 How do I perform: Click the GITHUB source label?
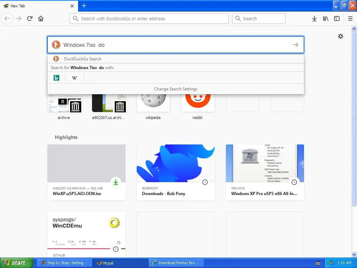click(59, 255)
